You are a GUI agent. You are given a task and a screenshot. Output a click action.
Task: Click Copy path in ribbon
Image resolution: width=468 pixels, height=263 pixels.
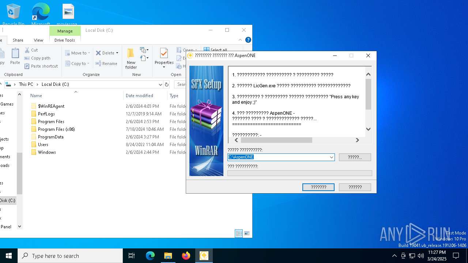click(37, 58)
